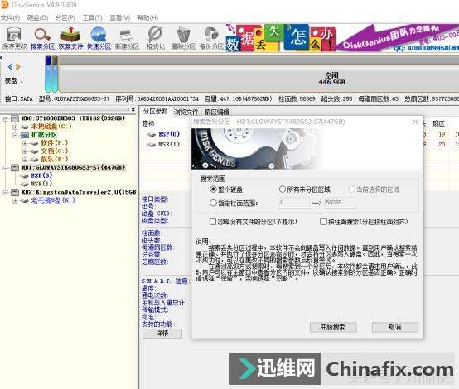Select All Unpartitioned Areas (所有未分区区域) radio
Viewport: 459px width, 389px height.
283,190
